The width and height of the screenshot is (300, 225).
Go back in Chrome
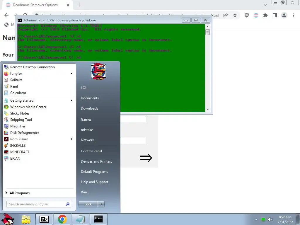click(x=6, y=15)
